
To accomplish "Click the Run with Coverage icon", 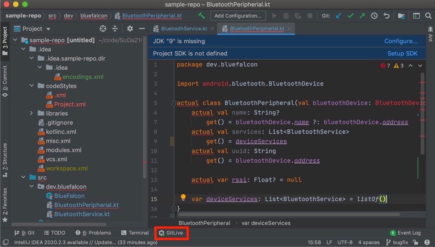I will coord(298,16).
